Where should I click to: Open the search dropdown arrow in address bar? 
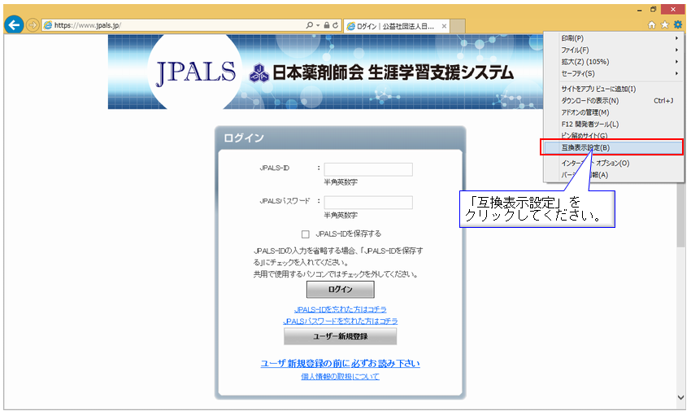click(318, 25)
